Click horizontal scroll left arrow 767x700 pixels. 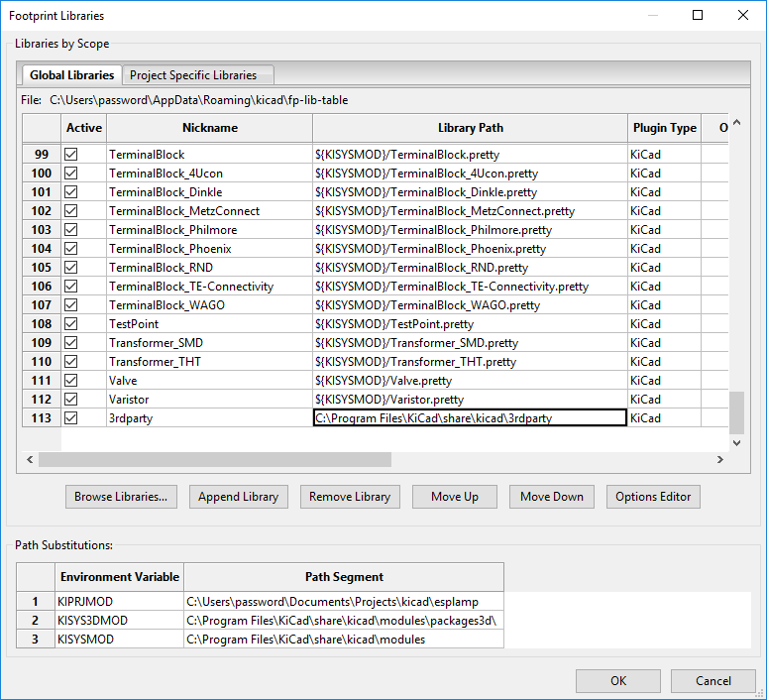tap(31, 460)
